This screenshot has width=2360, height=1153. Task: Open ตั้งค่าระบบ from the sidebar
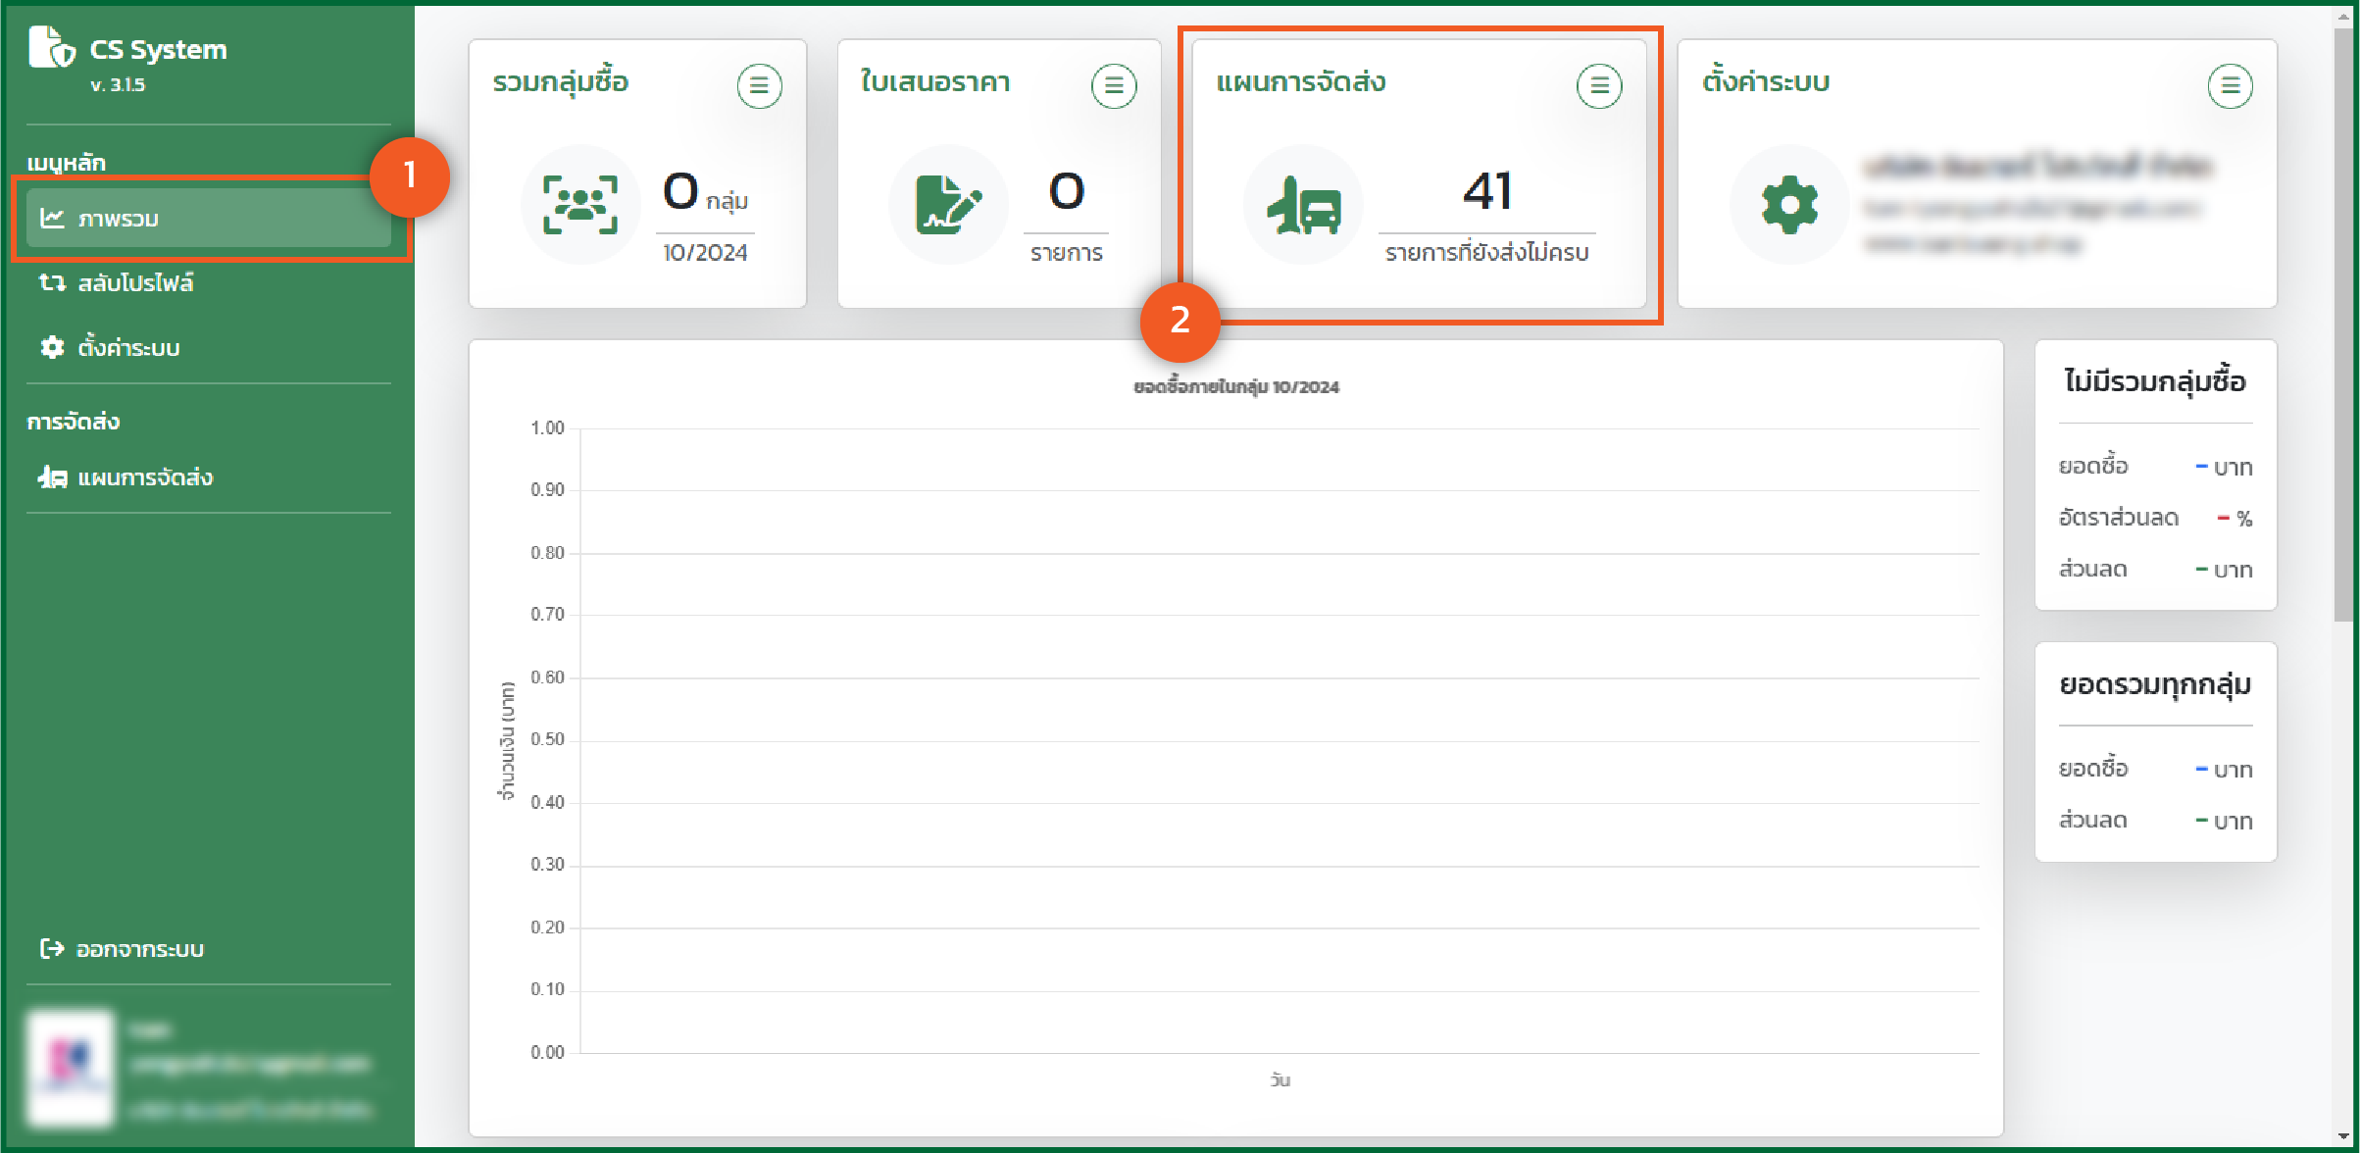(x=127, y=348)
